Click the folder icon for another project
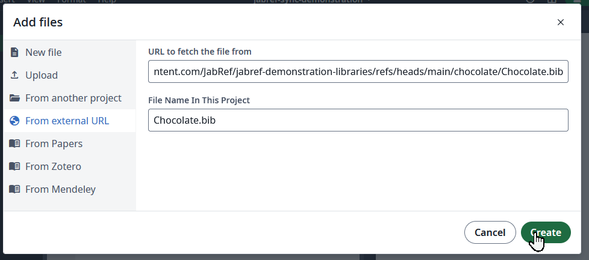Image resolution: width=589 pixels, height=260 pixels. 14,98
